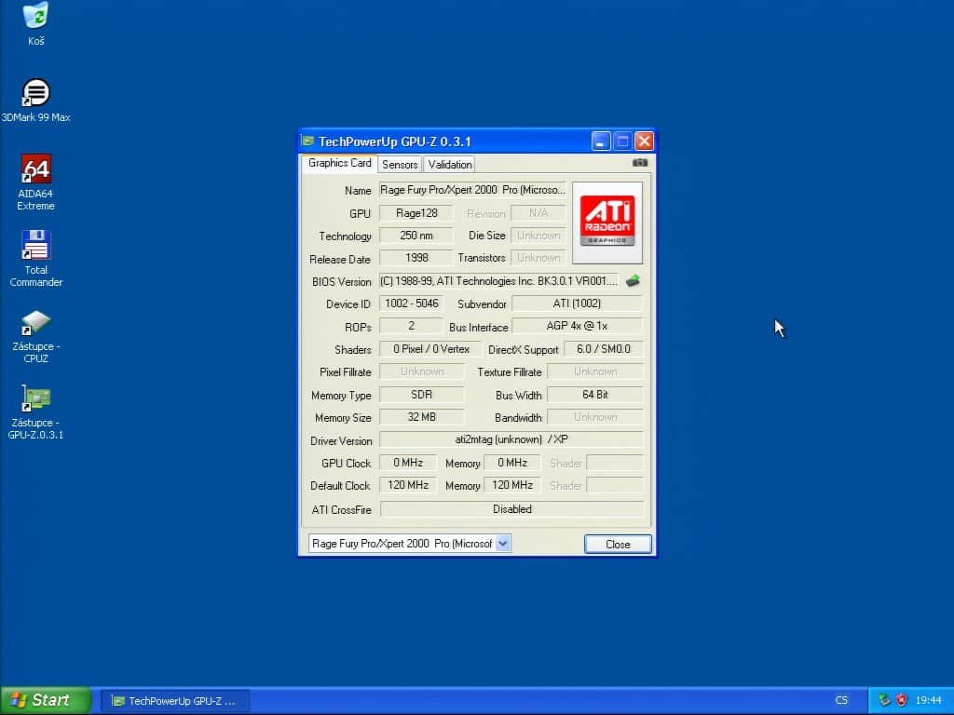Click the Bus Width field 64 Bit
Image resolution: width=954 pixels, height=715 pixels.
pyautogui.click(x=595, y=395)
